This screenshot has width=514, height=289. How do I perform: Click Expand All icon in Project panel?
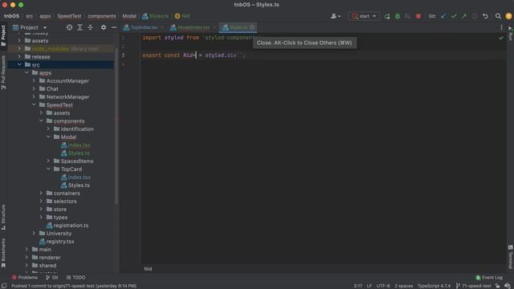click(x=80, y=27)
